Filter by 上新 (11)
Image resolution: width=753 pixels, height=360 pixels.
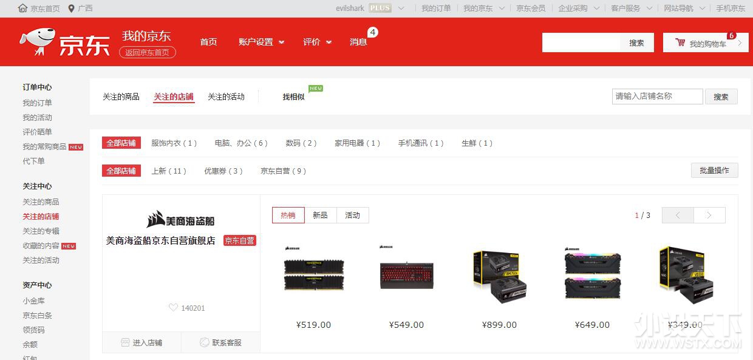click(x=169, y=171)
